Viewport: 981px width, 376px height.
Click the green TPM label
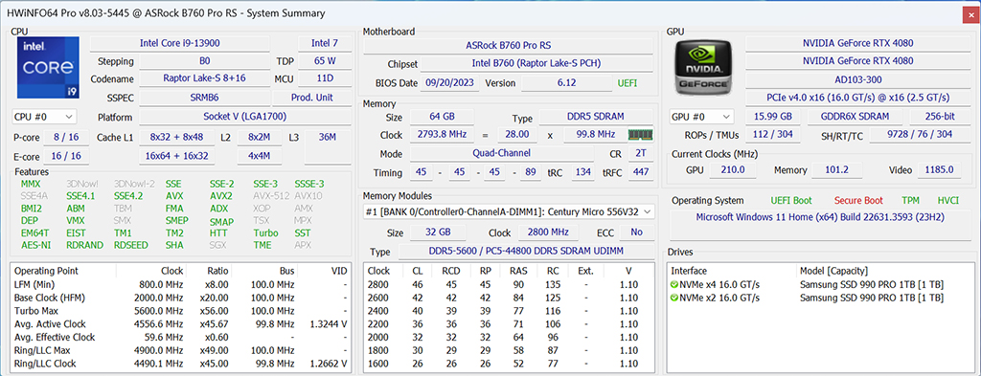910,201
